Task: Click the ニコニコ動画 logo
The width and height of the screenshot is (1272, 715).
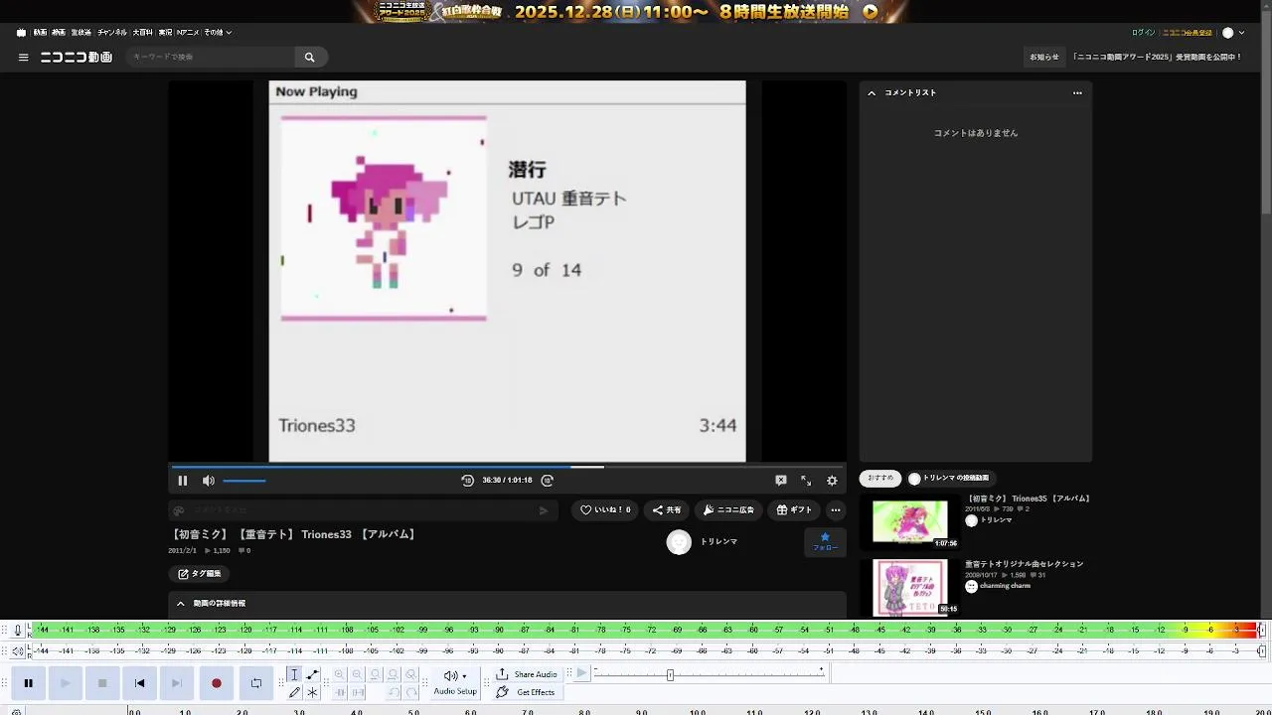Action: coord(77,58)
